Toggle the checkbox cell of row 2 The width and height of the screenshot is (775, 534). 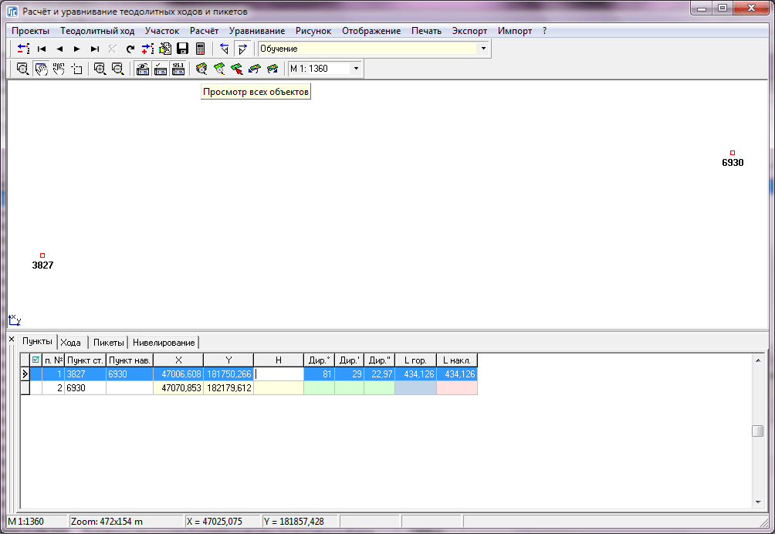tap(36, 389)
